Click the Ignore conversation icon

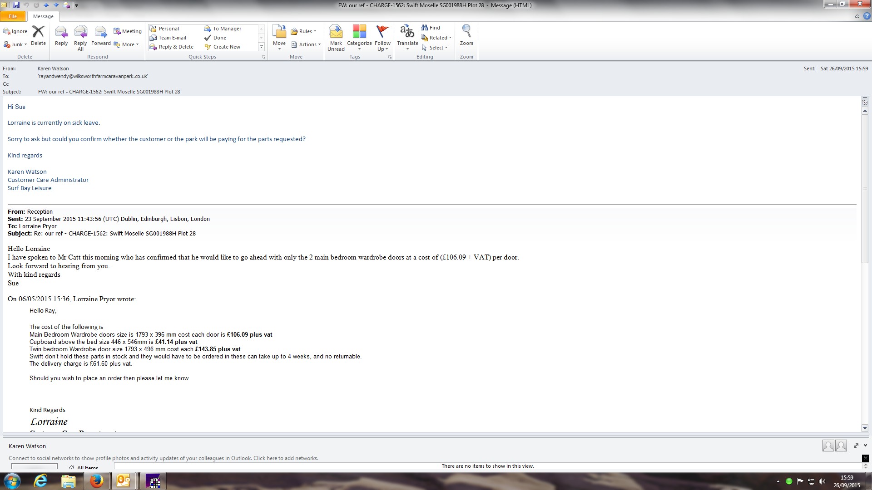[x=15, y=31]
